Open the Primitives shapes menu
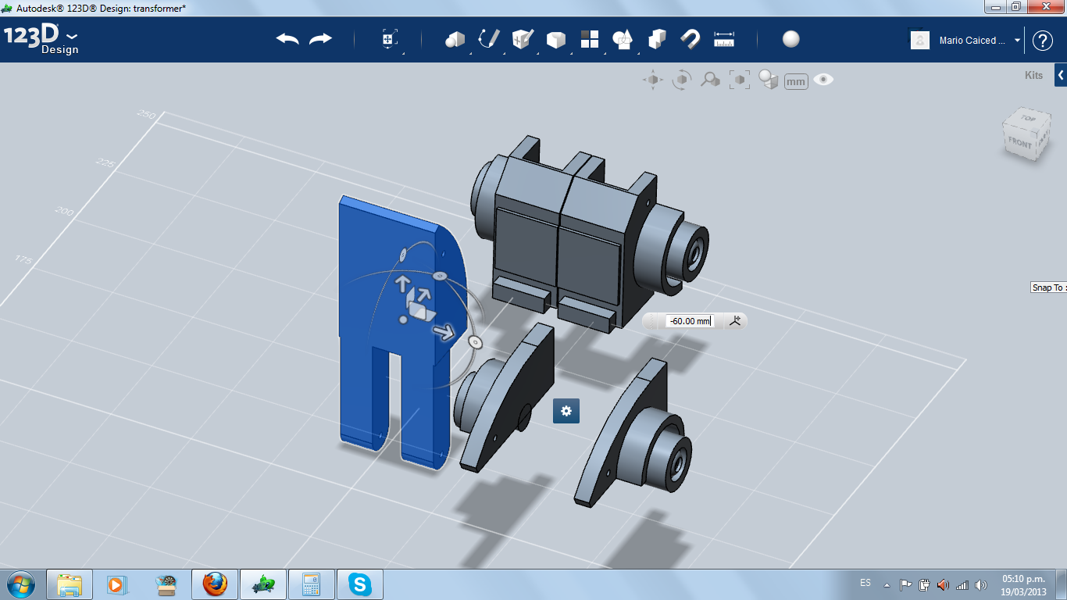The width and height of the screenshot is (1067, 600). pos(455,40)
